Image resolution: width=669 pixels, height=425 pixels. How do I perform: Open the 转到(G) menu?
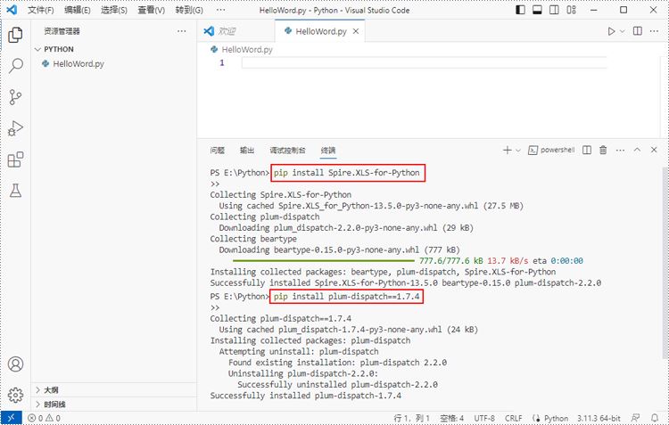point(189,10)
